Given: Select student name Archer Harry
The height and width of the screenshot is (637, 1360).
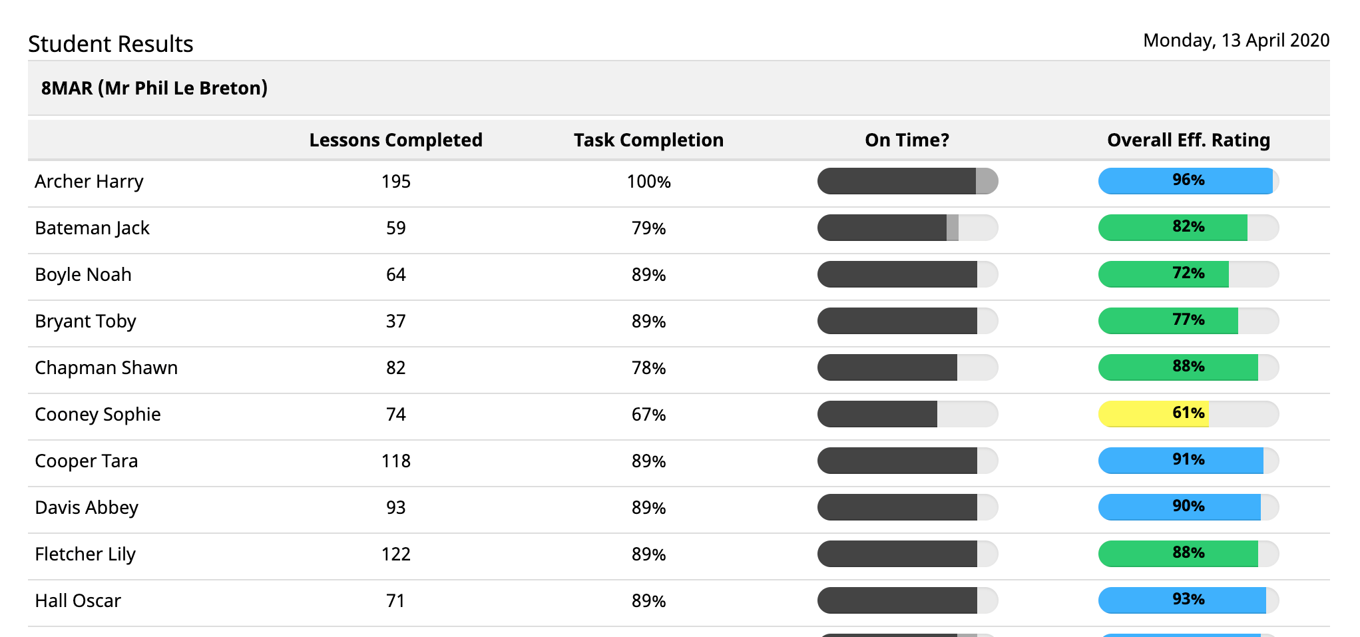Looking at the screenshot, I should (89, 182).
